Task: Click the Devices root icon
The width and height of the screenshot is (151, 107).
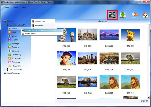Action: point(5,21)
